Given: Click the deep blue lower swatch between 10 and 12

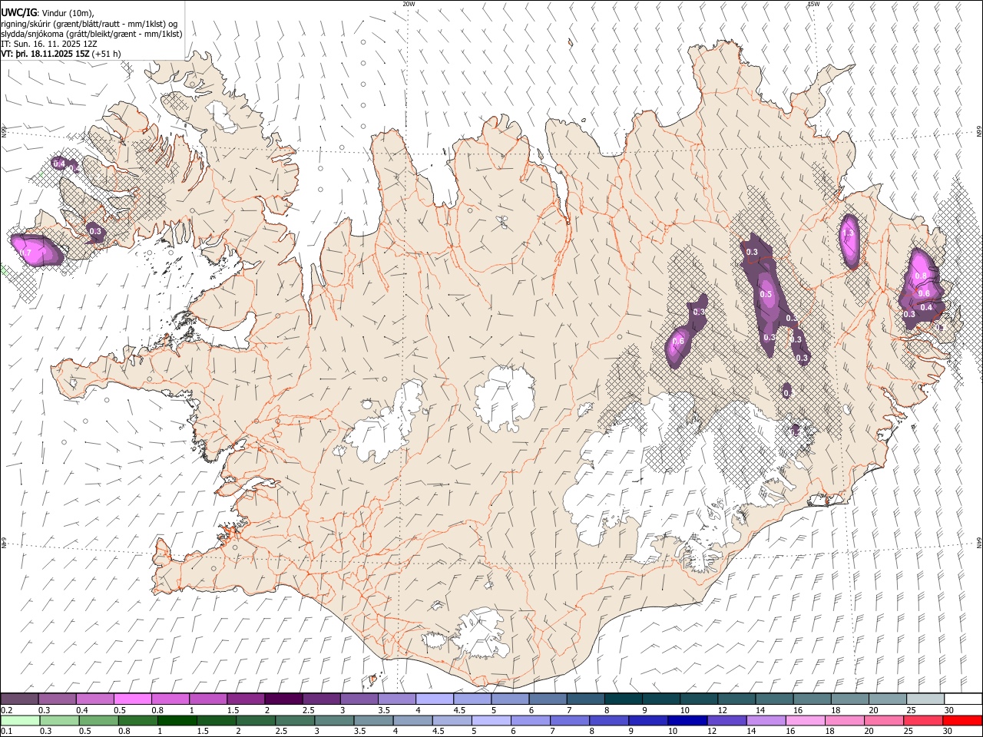Looking at the screenshot, I should point(687,720).
